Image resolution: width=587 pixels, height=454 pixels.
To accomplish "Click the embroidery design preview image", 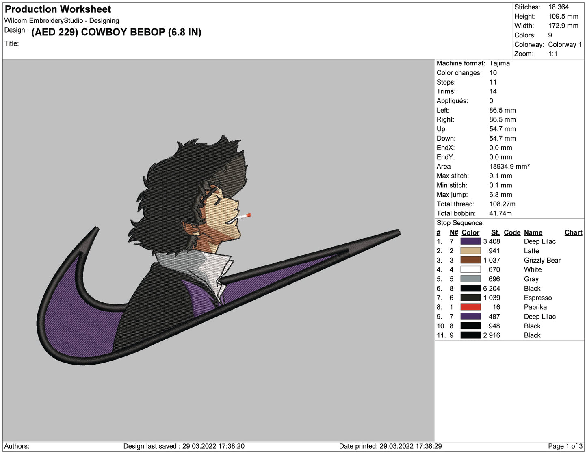I will (219, 250).
